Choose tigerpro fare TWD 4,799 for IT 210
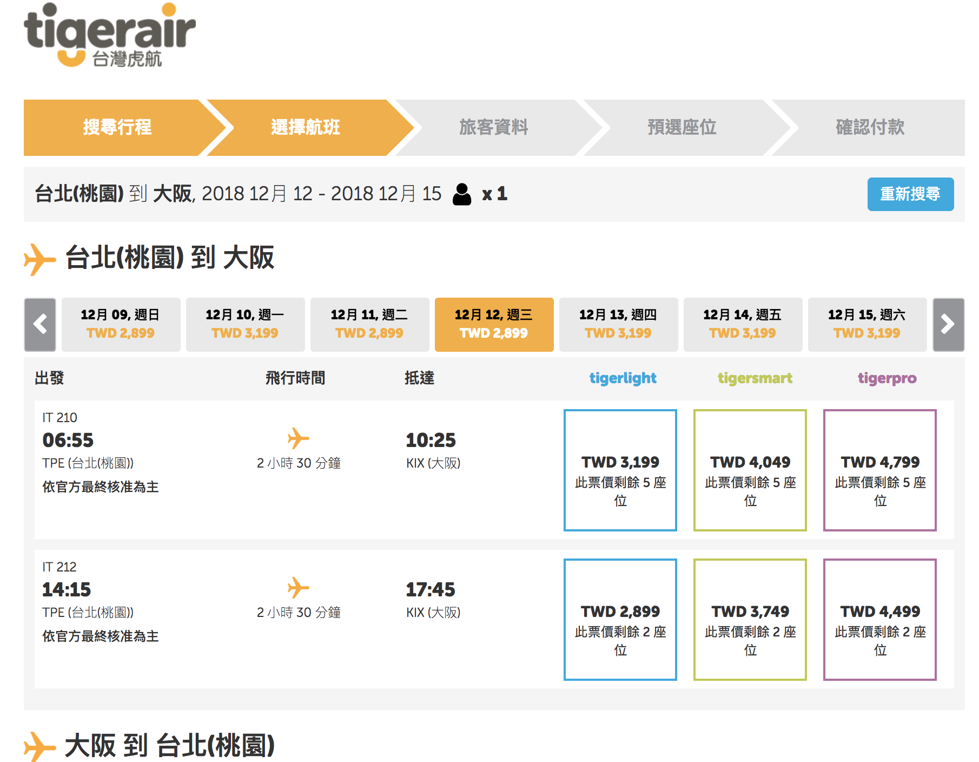Screen dimensions: 979x762 (880, 470)
